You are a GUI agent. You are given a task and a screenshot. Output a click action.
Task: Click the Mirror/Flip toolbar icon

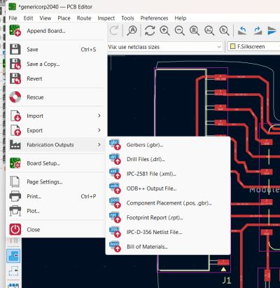tap(272, 31)
